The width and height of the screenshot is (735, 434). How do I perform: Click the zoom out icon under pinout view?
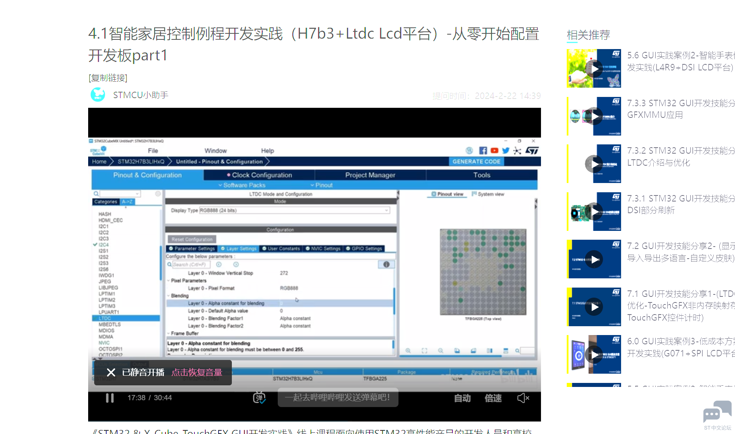point(441,351)
